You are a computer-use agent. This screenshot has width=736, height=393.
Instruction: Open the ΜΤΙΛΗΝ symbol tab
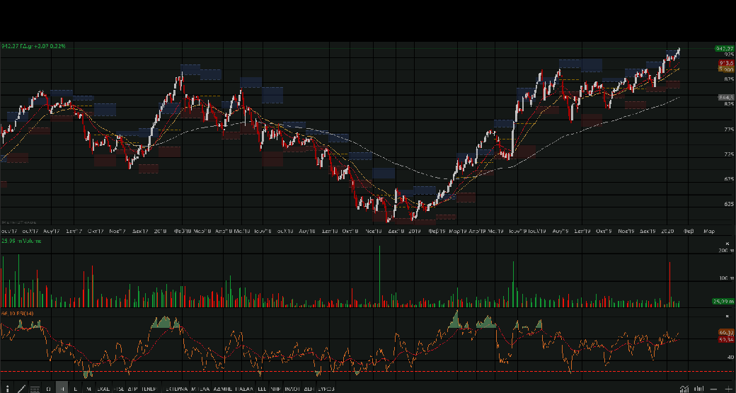201,389
